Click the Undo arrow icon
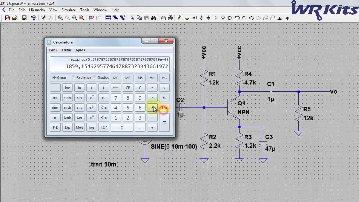 coord(251,18)
